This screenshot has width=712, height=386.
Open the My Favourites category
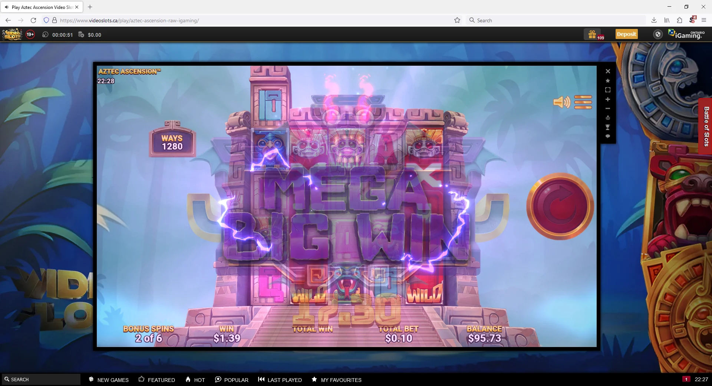(336, 380)
